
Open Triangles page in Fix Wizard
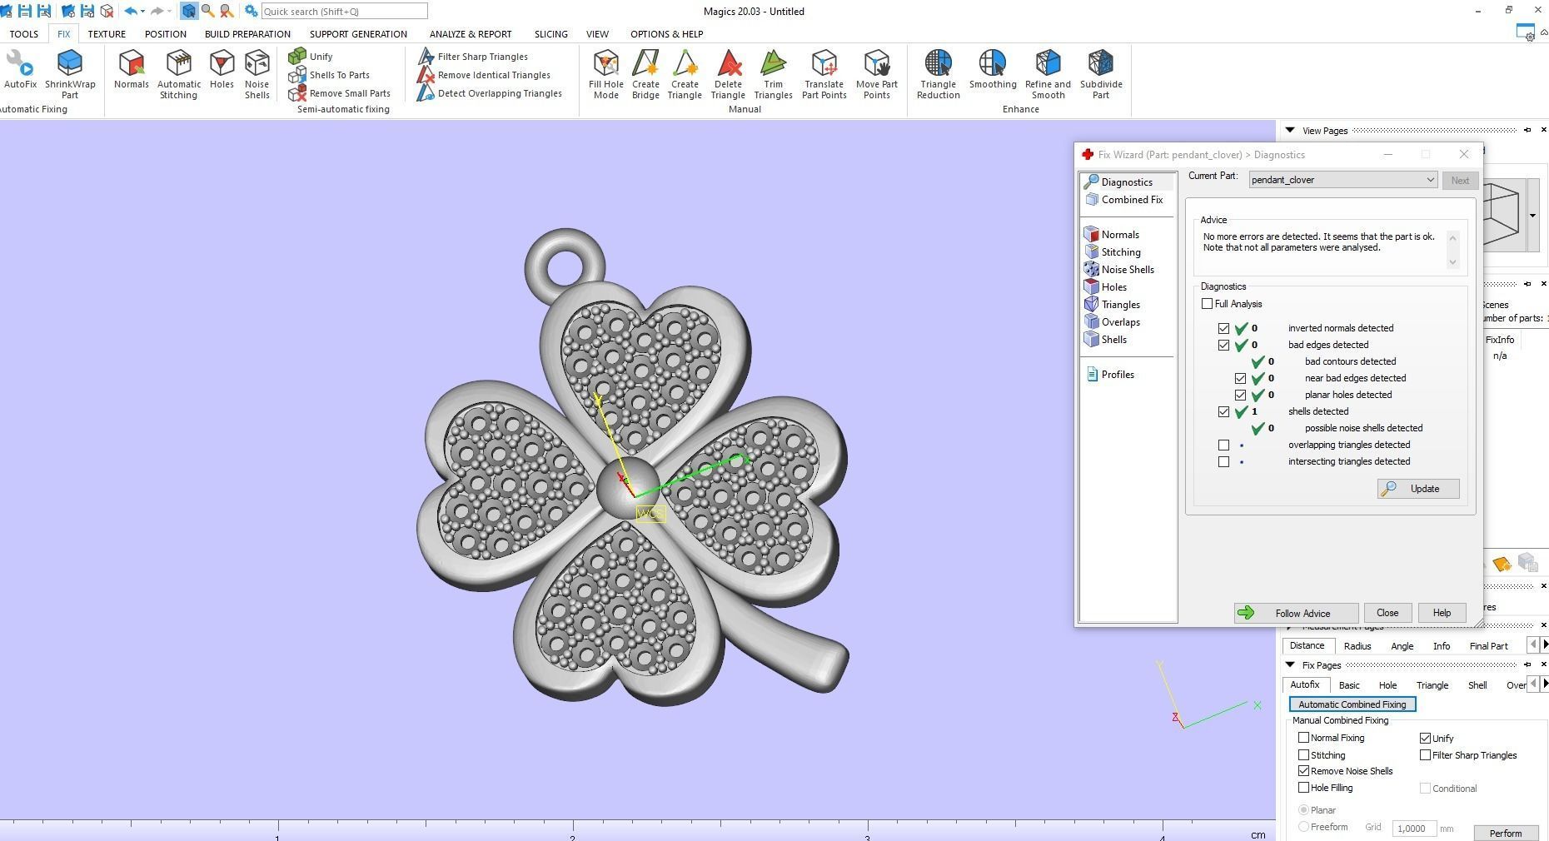pyautogui.click(x=1113, y=305)
